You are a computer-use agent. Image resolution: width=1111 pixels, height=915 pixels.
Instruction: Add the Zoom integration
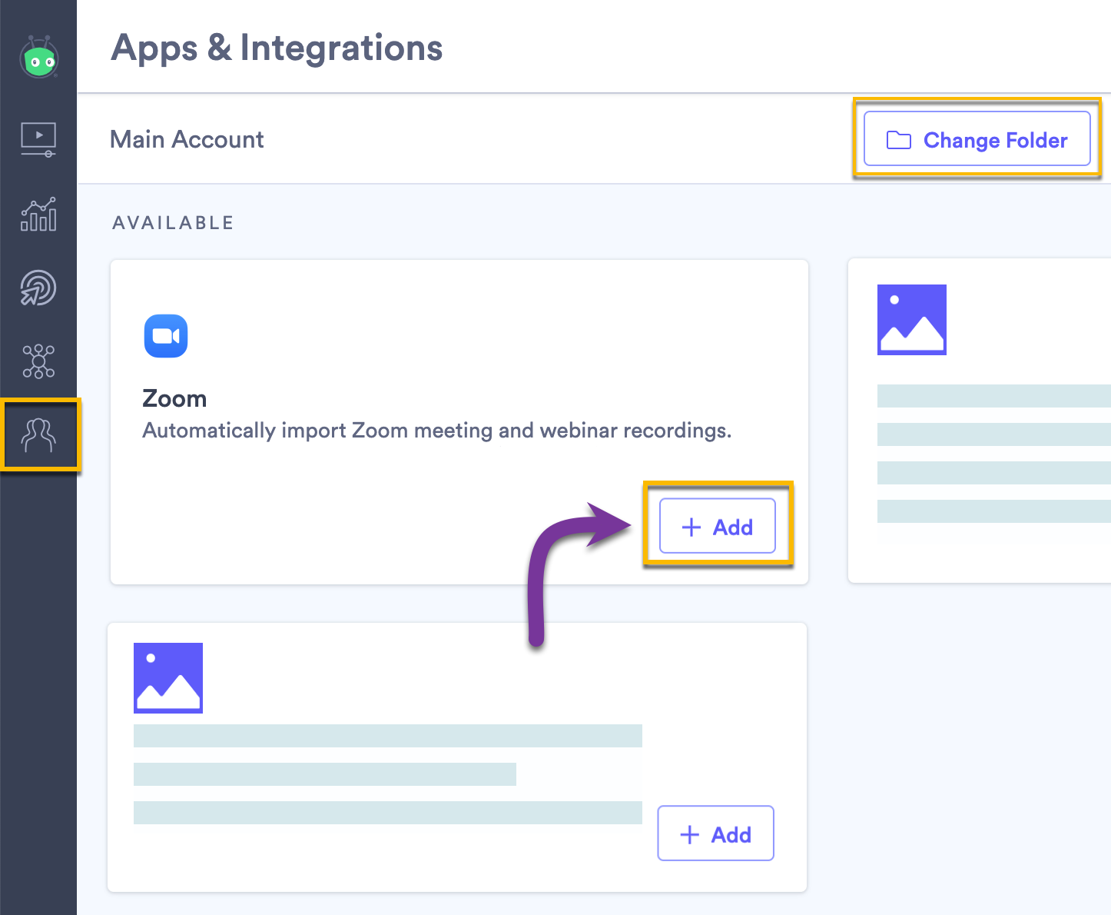[717, 526]
